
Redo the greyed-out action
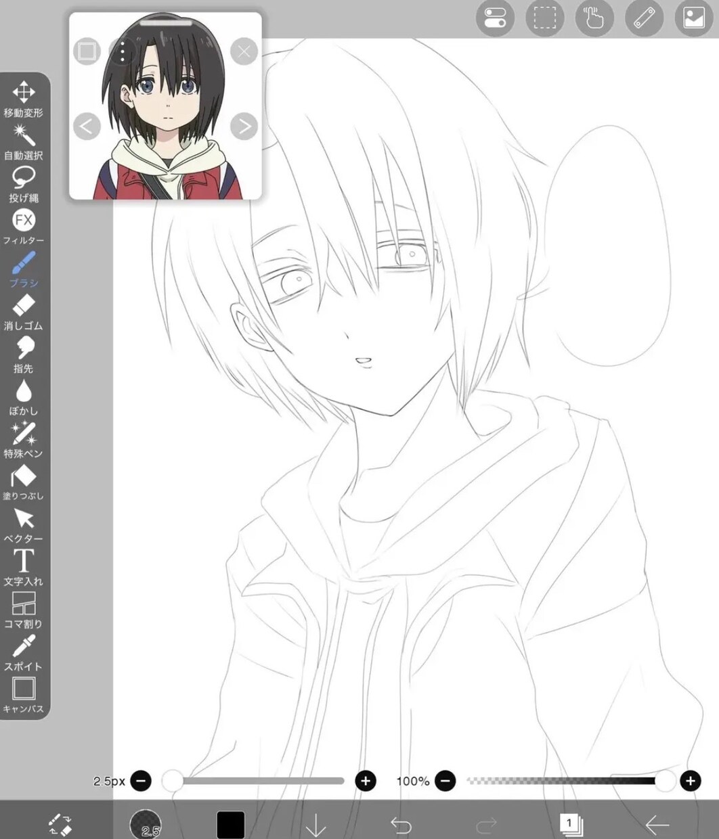click(x=486, y=825)
